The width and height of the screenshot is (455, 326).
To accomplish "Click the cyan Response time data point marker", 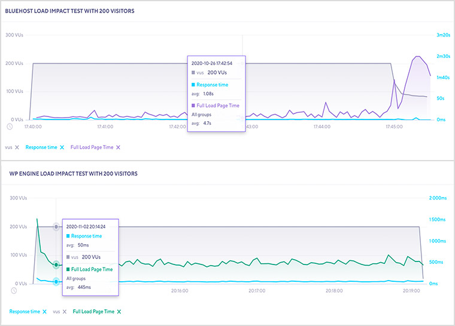I will [56, 281].
